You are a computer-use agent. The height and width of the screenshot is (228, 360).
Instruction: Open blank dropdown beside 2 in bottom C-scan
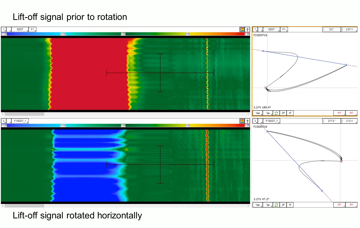9,121
